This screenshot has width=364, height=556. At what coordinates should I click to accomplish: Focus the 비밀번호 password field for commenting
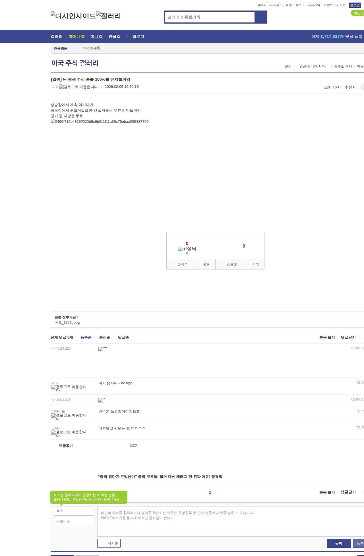click(x=74, y=522)
